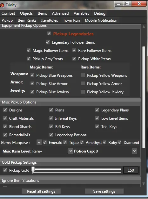Maximize the Trinity window
The height and width of the screenshot is (199, 148).
coord(127,4)
